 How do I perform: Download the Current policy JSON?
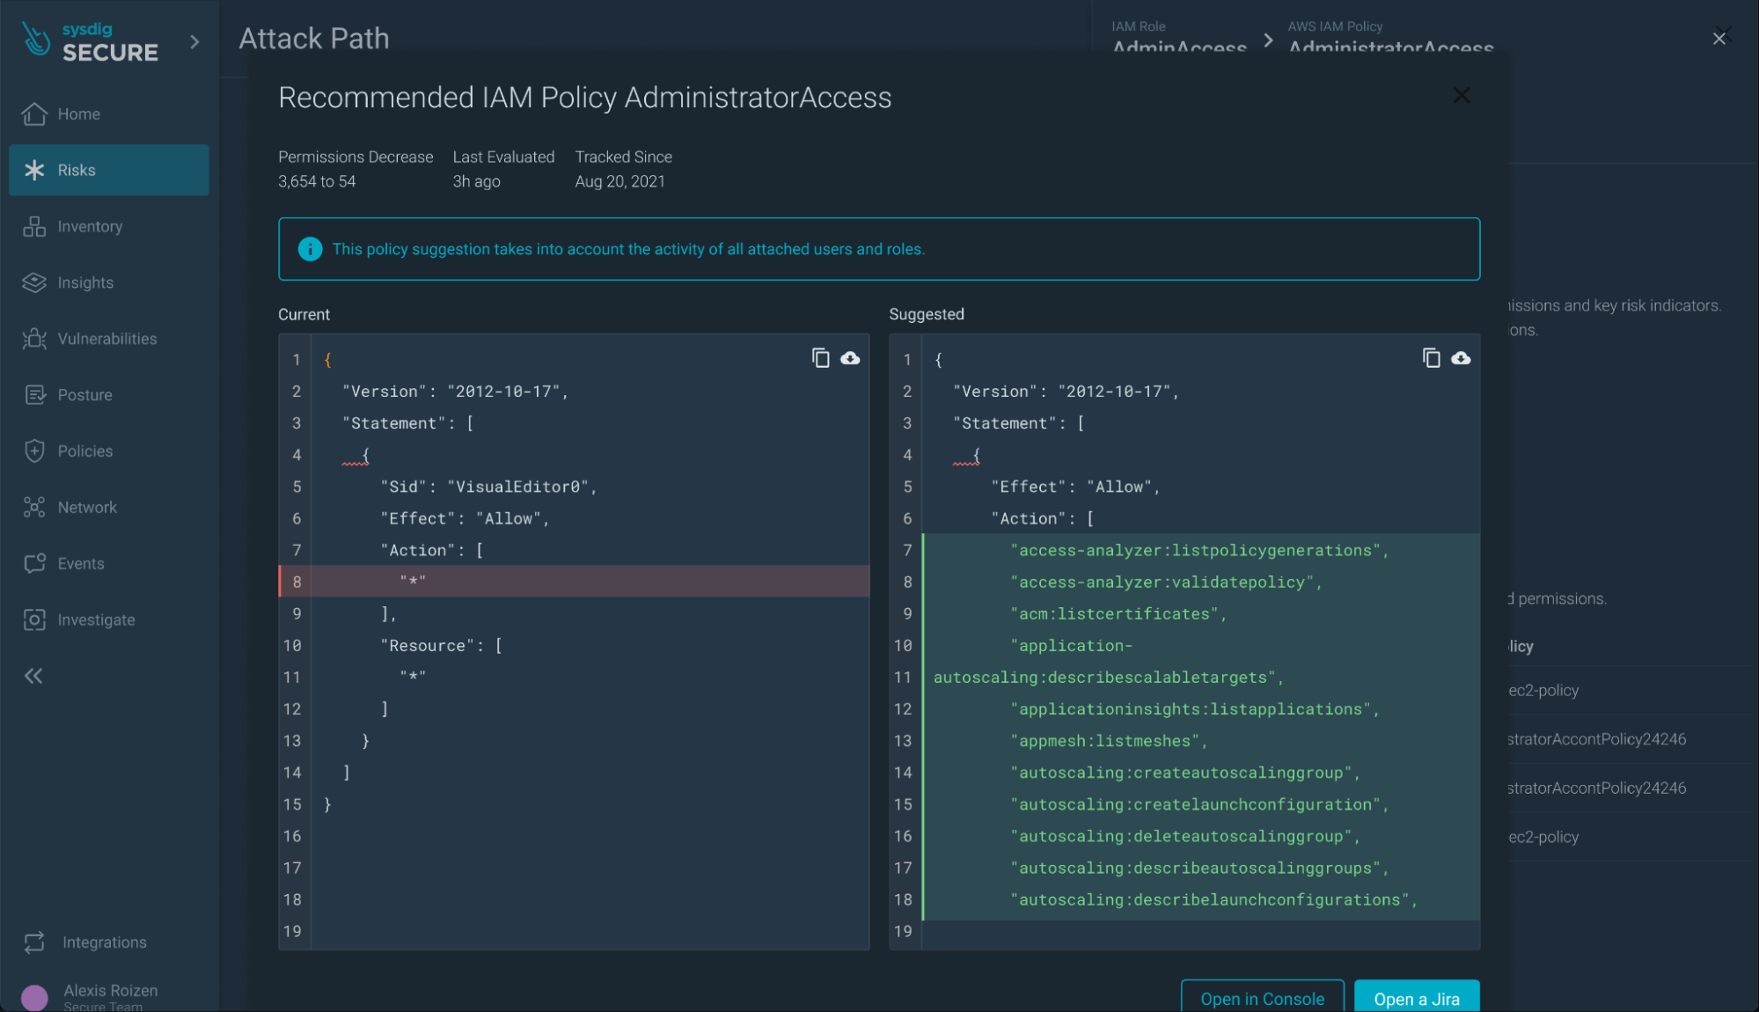point(850,357)
